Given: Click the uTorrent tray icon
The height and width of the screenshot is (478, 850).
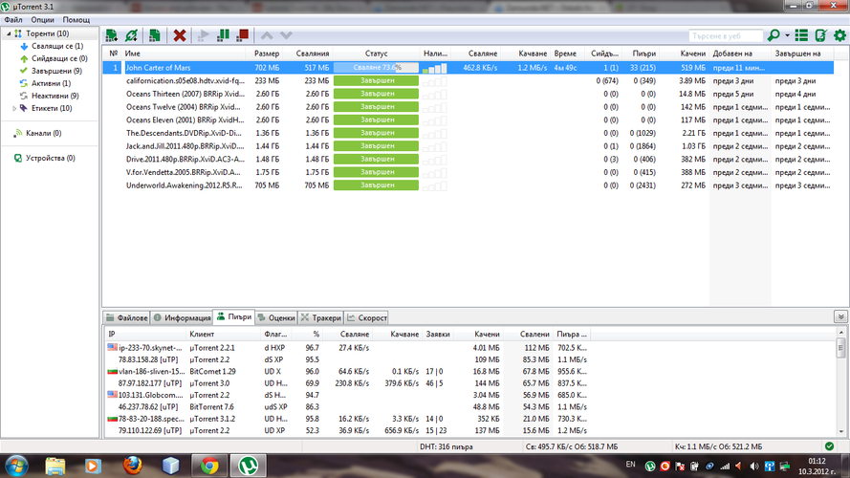Looking at the screenshot, I should pyautogui.click(x=650, y=467).
